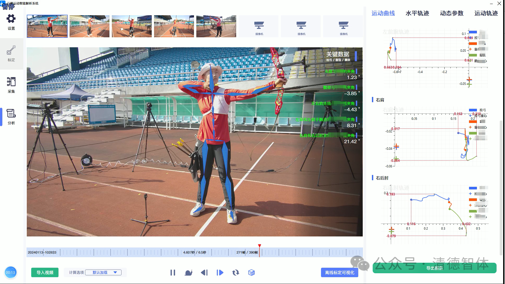Select the fifth camera video thumbnail
Screen dimensions: 505x284
pyautogui.click(x=216, y=26)
